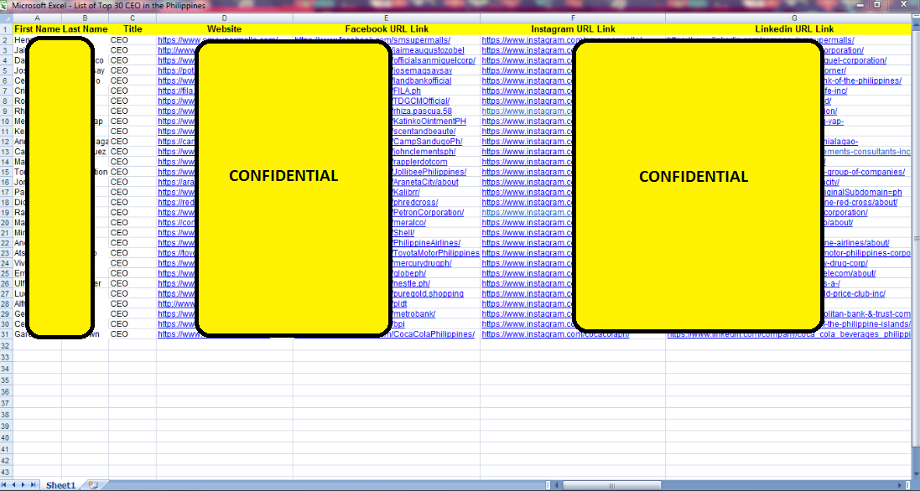The height and width of the screenshot is (491, 920).
Task: Switch to the Sheet1 tab
Action: (60, 485)
